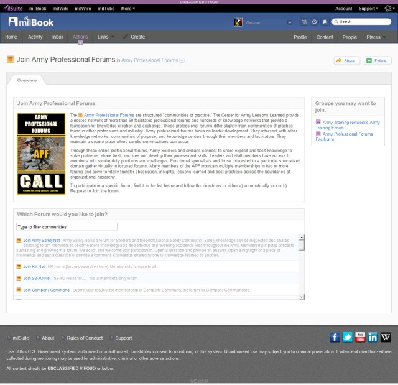Open the Activity menu item
The height and width of the screenshot is (385, 398).
pos(35,37)
